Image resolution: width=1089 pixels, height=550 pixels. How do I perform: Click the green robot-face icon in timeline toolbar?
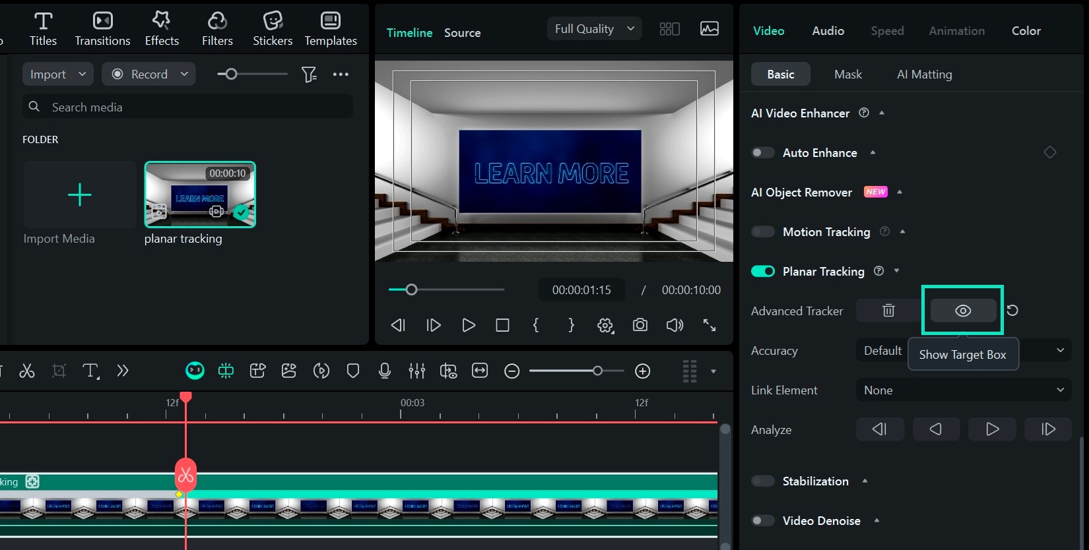pyautogui.click(x=195, y=371)
